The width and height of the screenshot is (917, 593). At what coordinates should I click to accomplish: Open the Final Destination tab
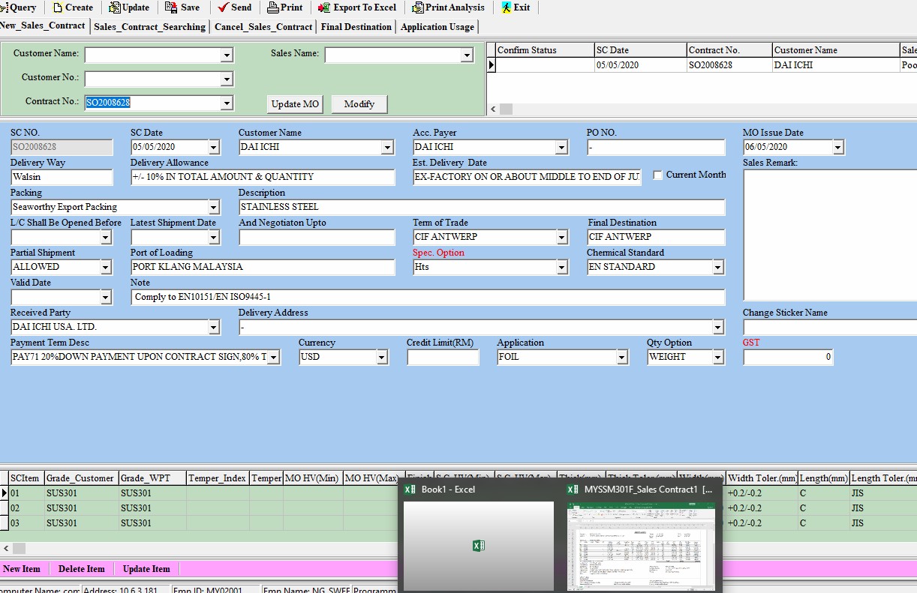coord(356,27)
